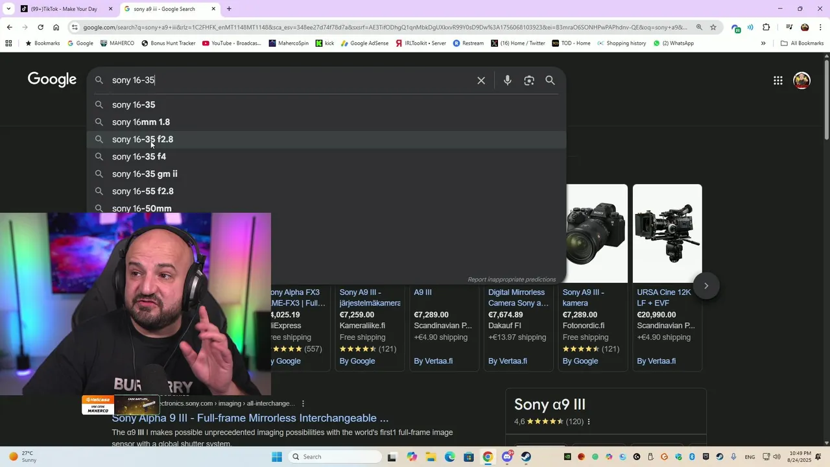Open the weather widget showing 27°C Sunny
The image size is (830, 467).
tap(23, 457)
